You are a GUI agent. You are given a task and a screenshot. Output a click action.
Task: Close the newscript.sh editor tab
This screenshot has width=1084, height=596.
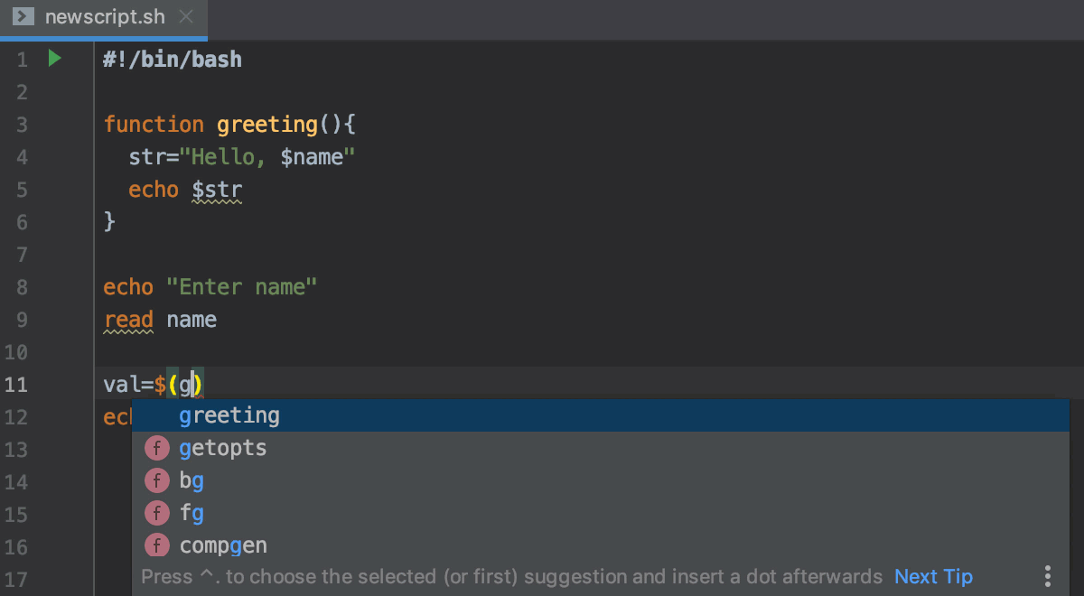coord(186,15)
